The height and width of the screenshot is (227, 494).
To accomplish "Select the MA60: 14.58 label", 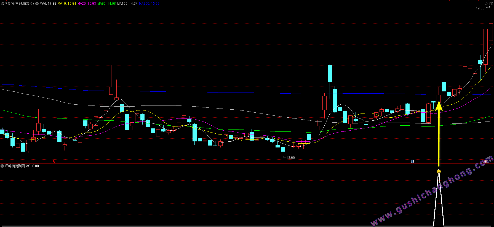I will pos(106,4).
